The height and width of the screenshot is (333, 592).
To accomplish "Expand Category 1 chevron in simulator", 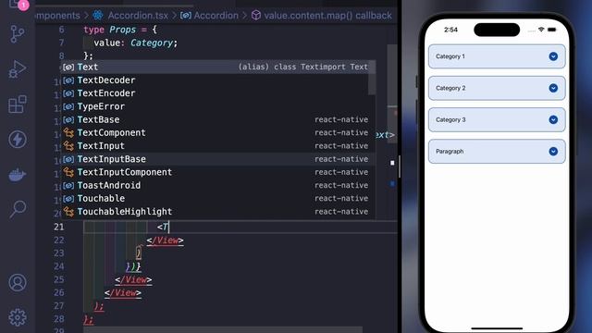I will [x=553, y=56].
